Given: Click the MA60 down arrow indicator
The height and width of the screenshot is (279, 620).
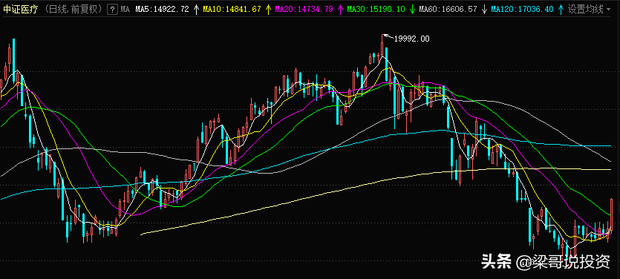Looking at the screenshot, I should (484, 10).
